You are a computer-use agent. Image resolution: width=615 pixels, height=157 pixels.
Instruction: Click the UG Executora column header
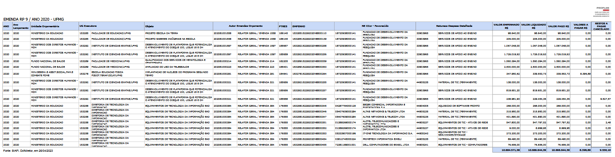pos(88,26)
